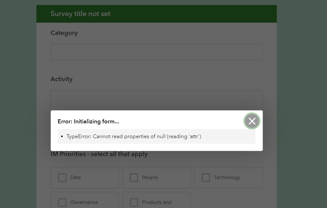327x208 pixels.
Task: Click the Data option label text
Action: pos(75,177)
